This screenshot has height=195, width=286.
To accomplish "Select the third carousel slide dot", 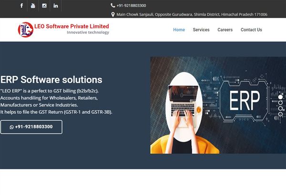I will click(x=280, y=108).
